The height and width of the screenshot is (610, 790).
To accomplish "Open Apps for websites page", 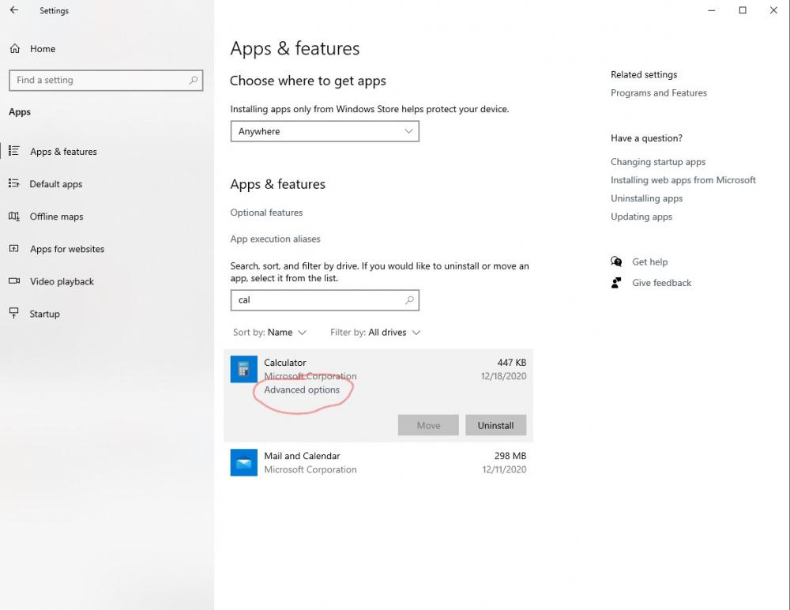I will click(x=67, y=249).
